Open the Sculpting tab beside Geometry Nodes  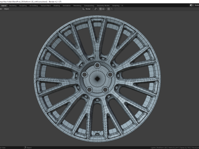coord(116,6)
